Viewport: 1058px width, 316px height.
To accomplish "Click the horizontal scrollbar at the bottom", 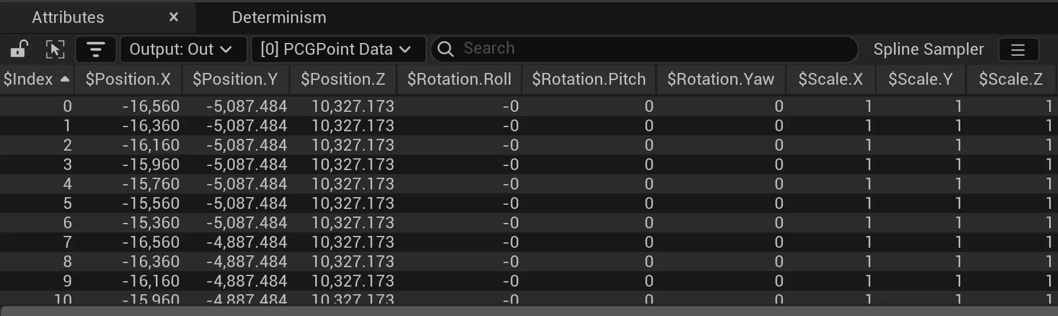I will (x=529, y=311).
